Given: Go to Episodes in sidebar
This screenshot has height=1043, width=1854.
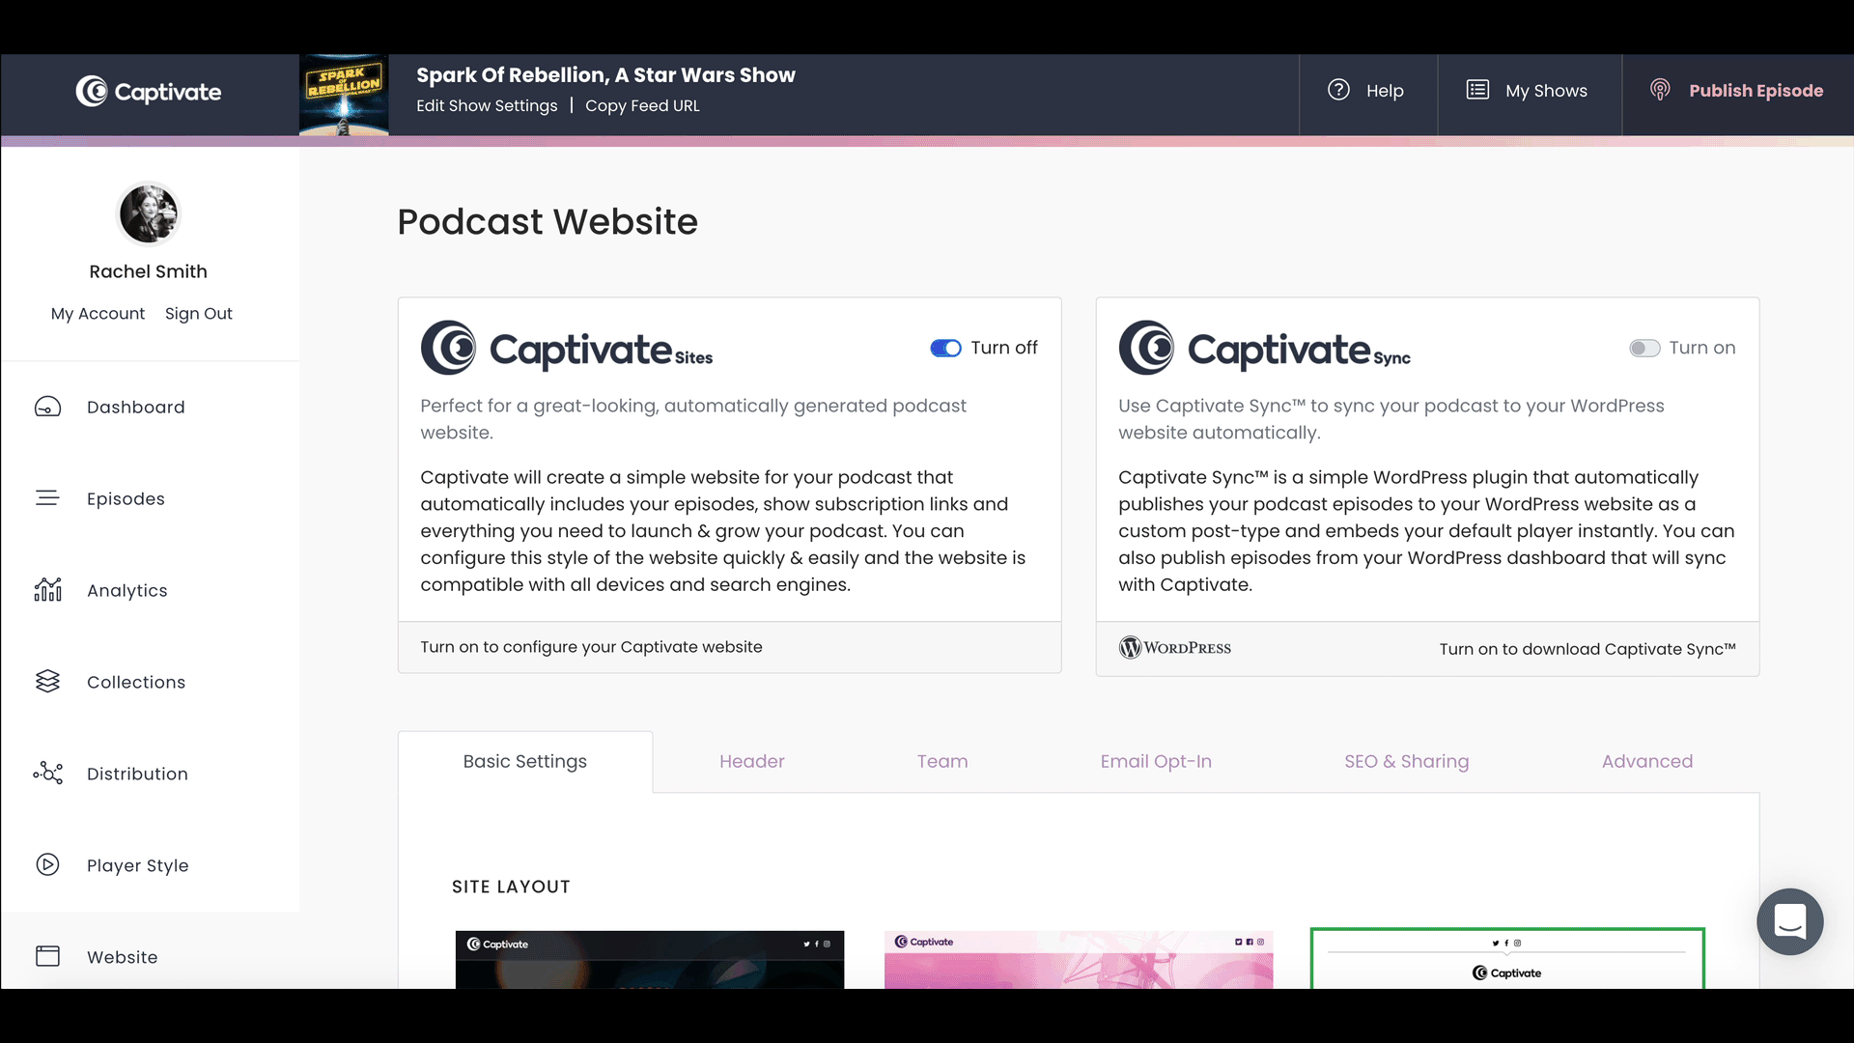Looking at the screenshot, I should pos(126,498).
